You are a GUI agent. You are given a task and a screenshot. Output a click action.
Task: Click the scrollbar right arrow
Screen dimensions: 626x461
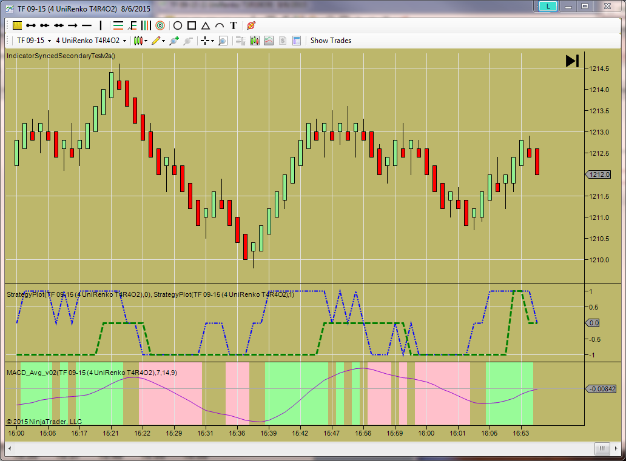coord(616,448)
